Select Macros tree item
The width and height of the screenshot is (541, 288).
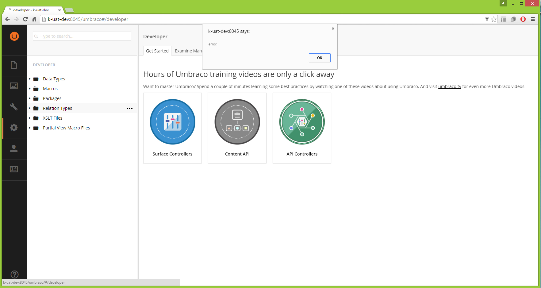pos(50,89)
